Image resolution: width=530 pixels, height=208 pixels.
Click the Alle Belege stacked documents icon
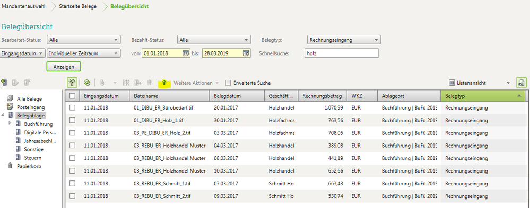[x=10, y=99]
